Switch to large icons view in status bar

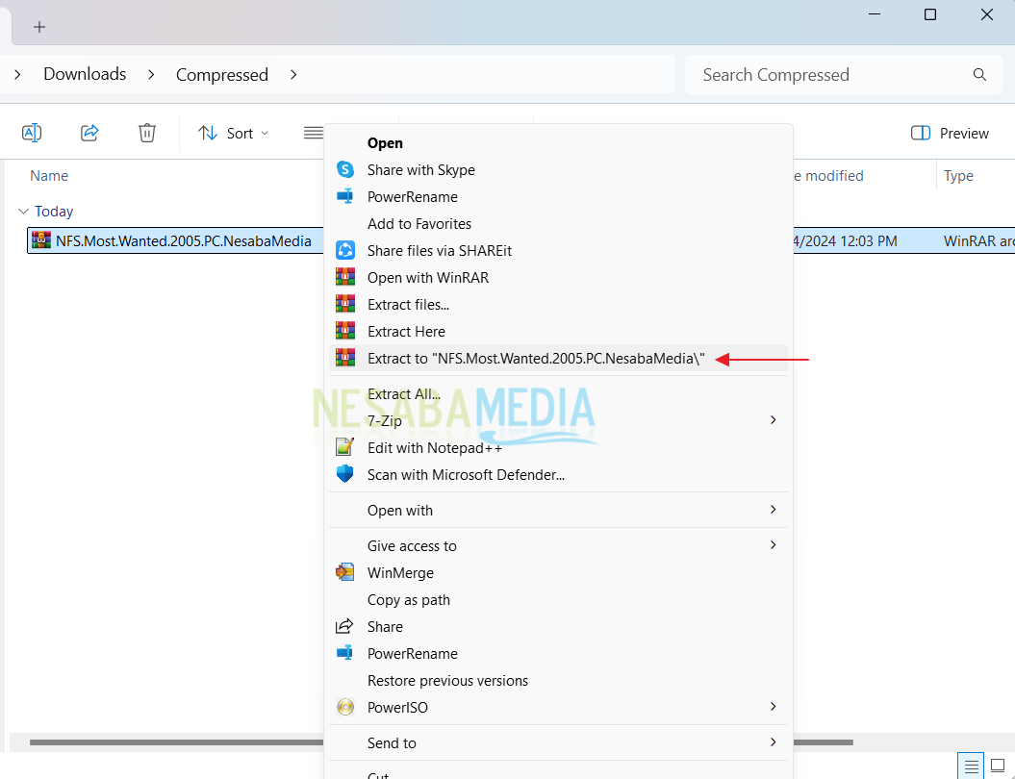click(999, 766)
